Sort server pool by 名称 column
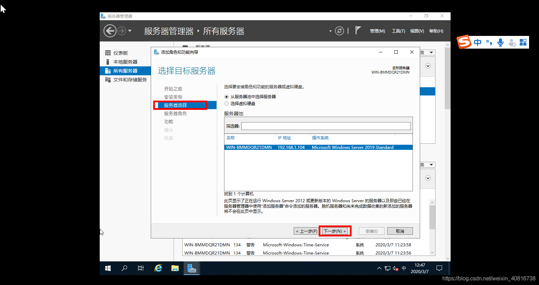Image resolution: width=539 pixels, height=285 pixels. (x=231, y=138)
